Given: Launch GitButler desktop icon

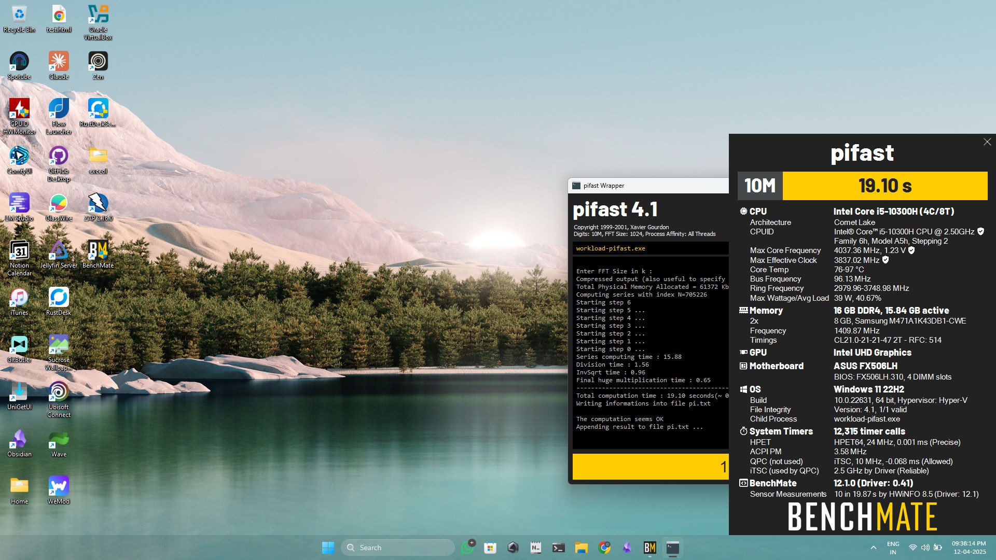Looking at the screenshot, I should (19, 349).
